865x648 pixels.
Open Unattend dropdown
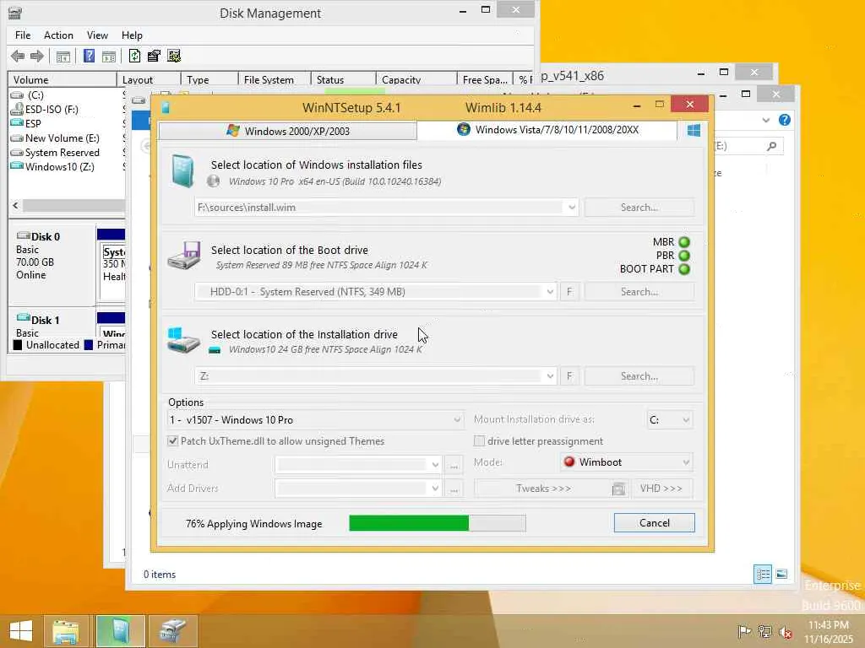pyautogui.click(x=435, y=465)
